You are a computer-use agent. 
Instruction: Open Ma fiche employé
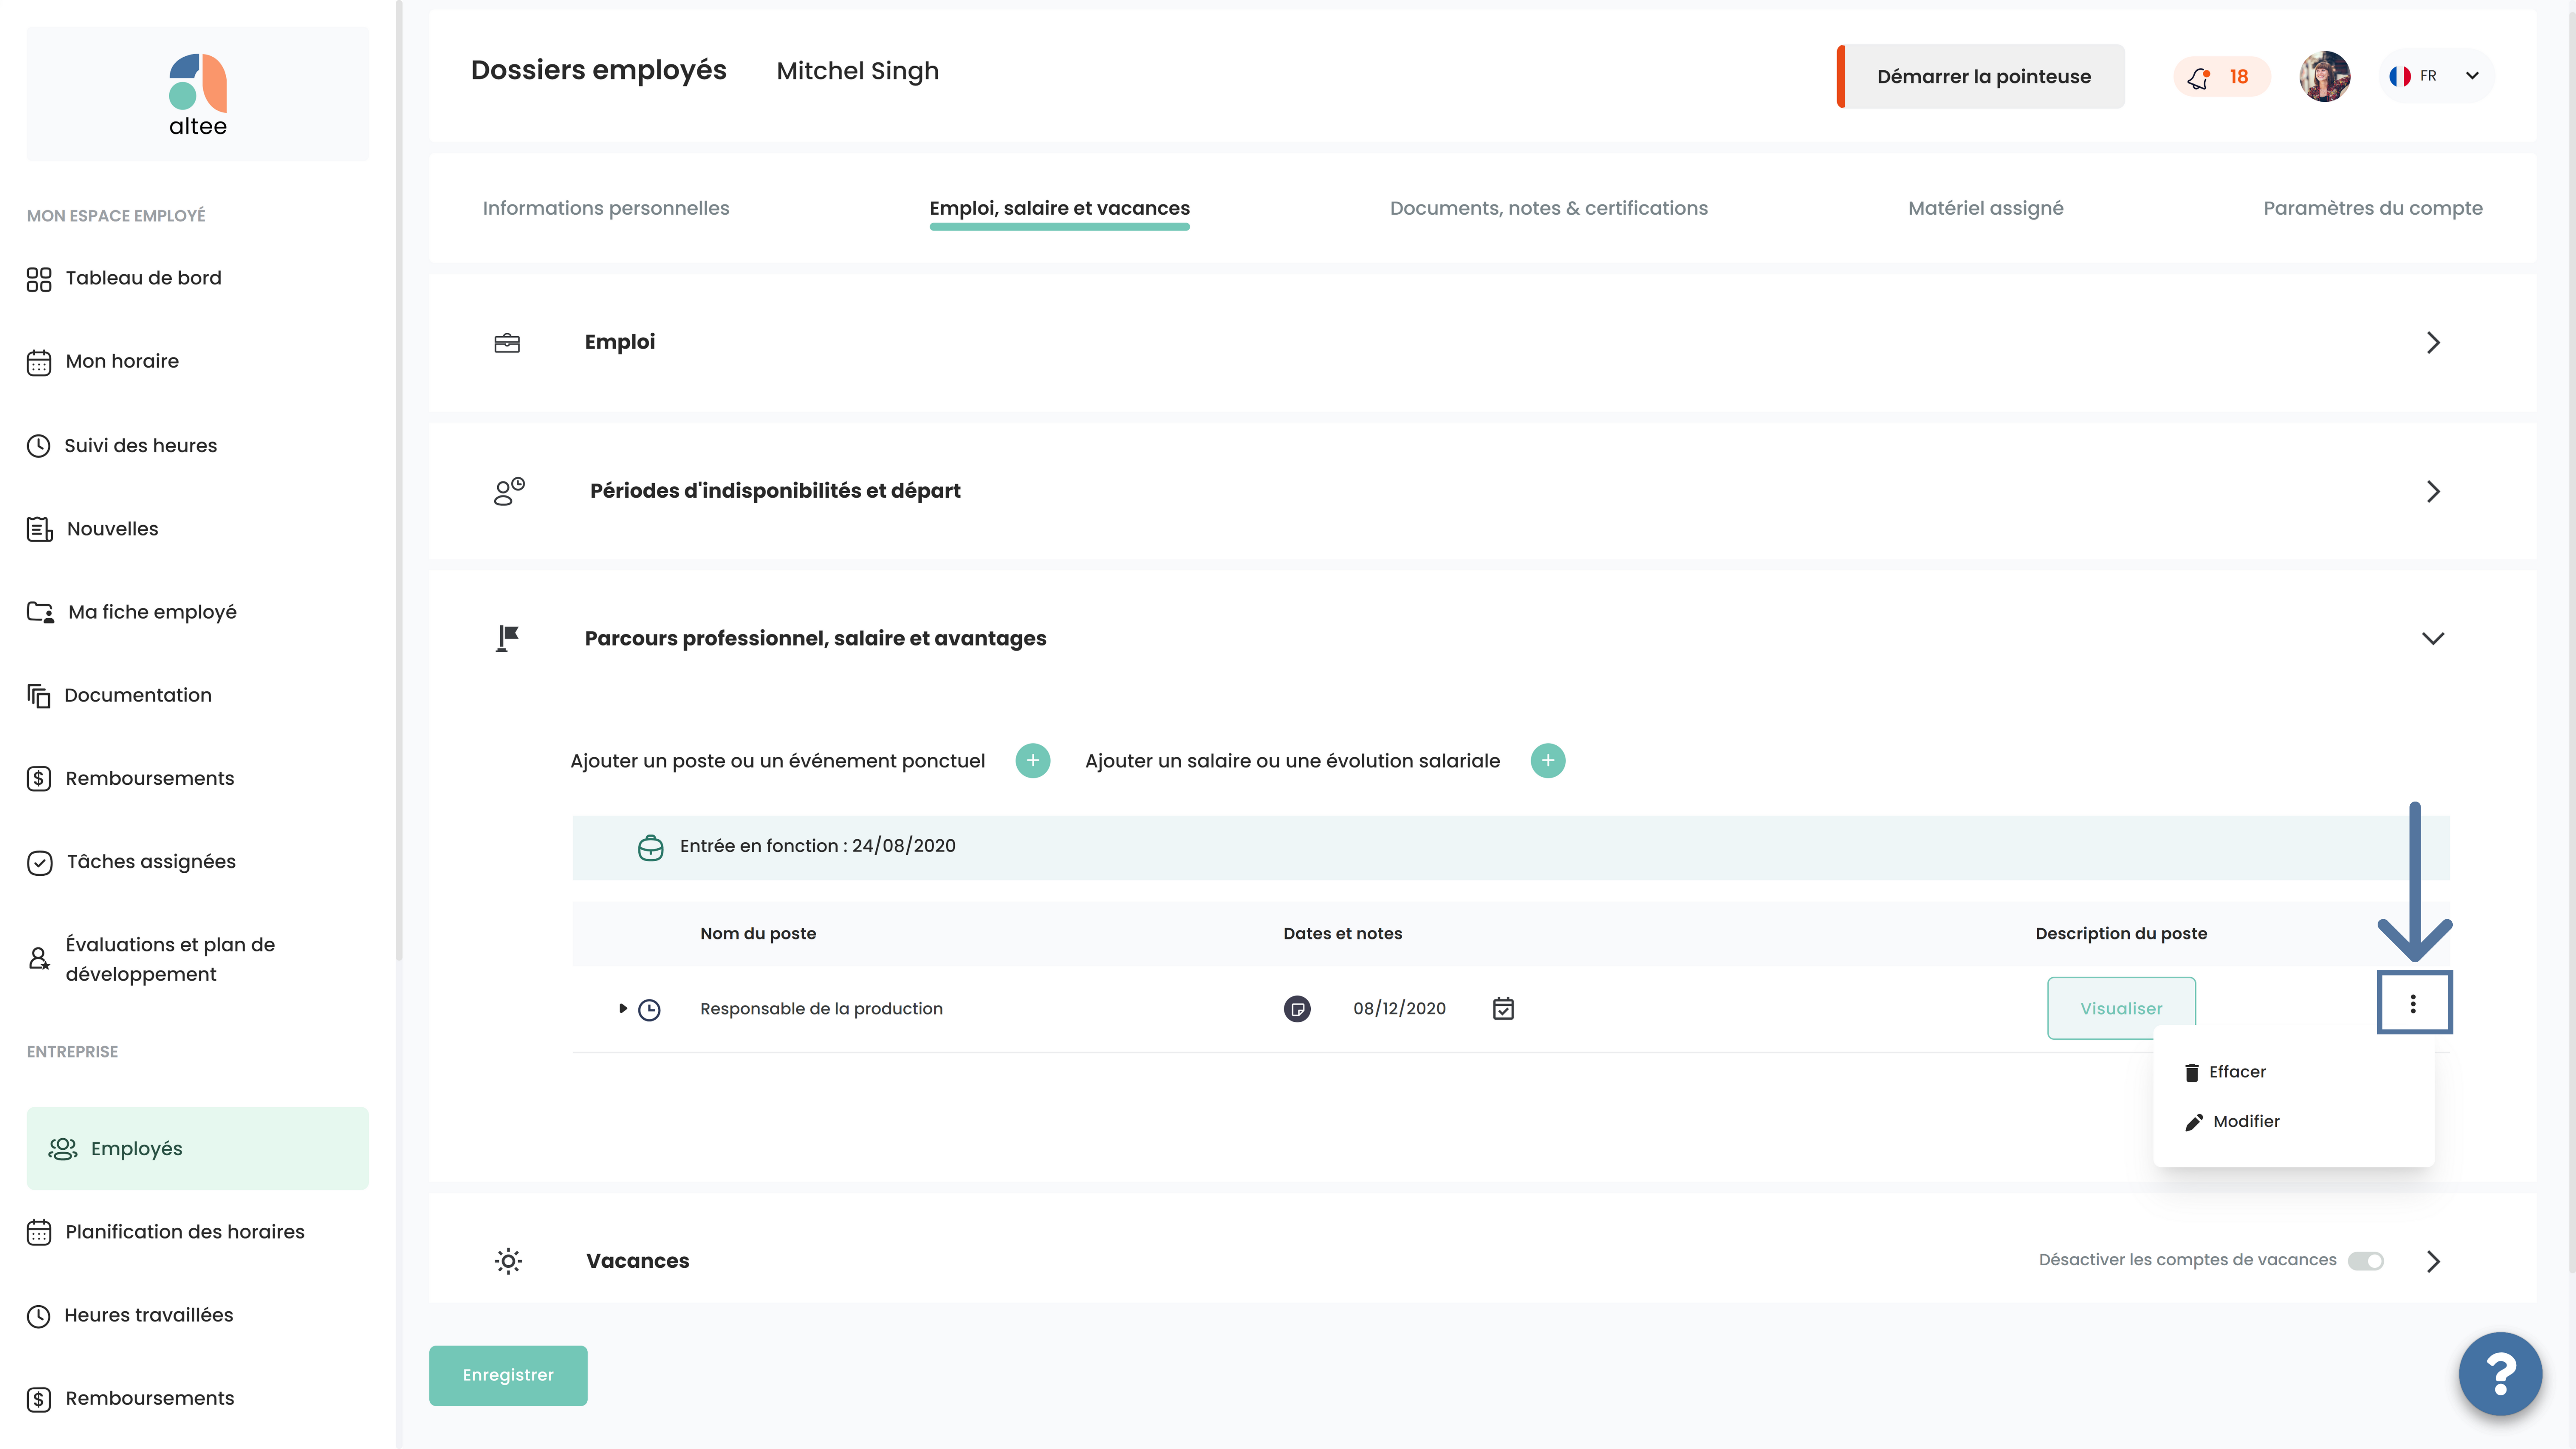(132, 611)
